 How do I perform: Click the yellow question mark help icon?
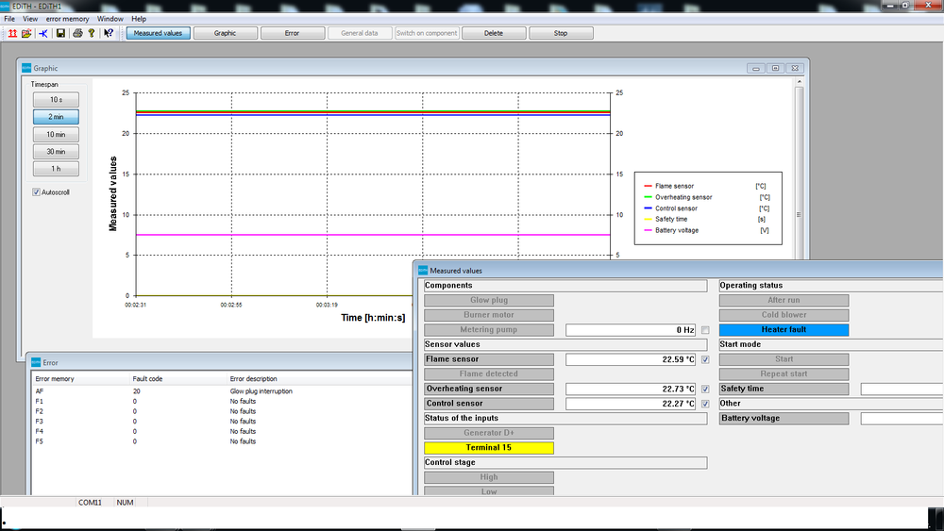tap(92, 33)
